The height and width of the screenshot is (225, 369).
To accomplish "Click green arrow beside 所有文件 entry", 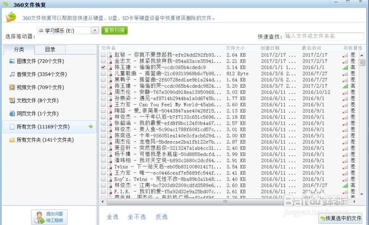I will [x=91, y=127].
